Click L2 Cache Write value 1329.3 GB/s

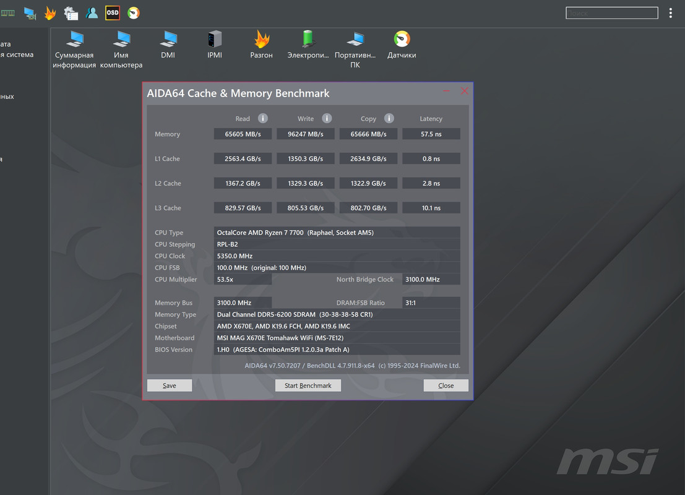click(305, 183)
